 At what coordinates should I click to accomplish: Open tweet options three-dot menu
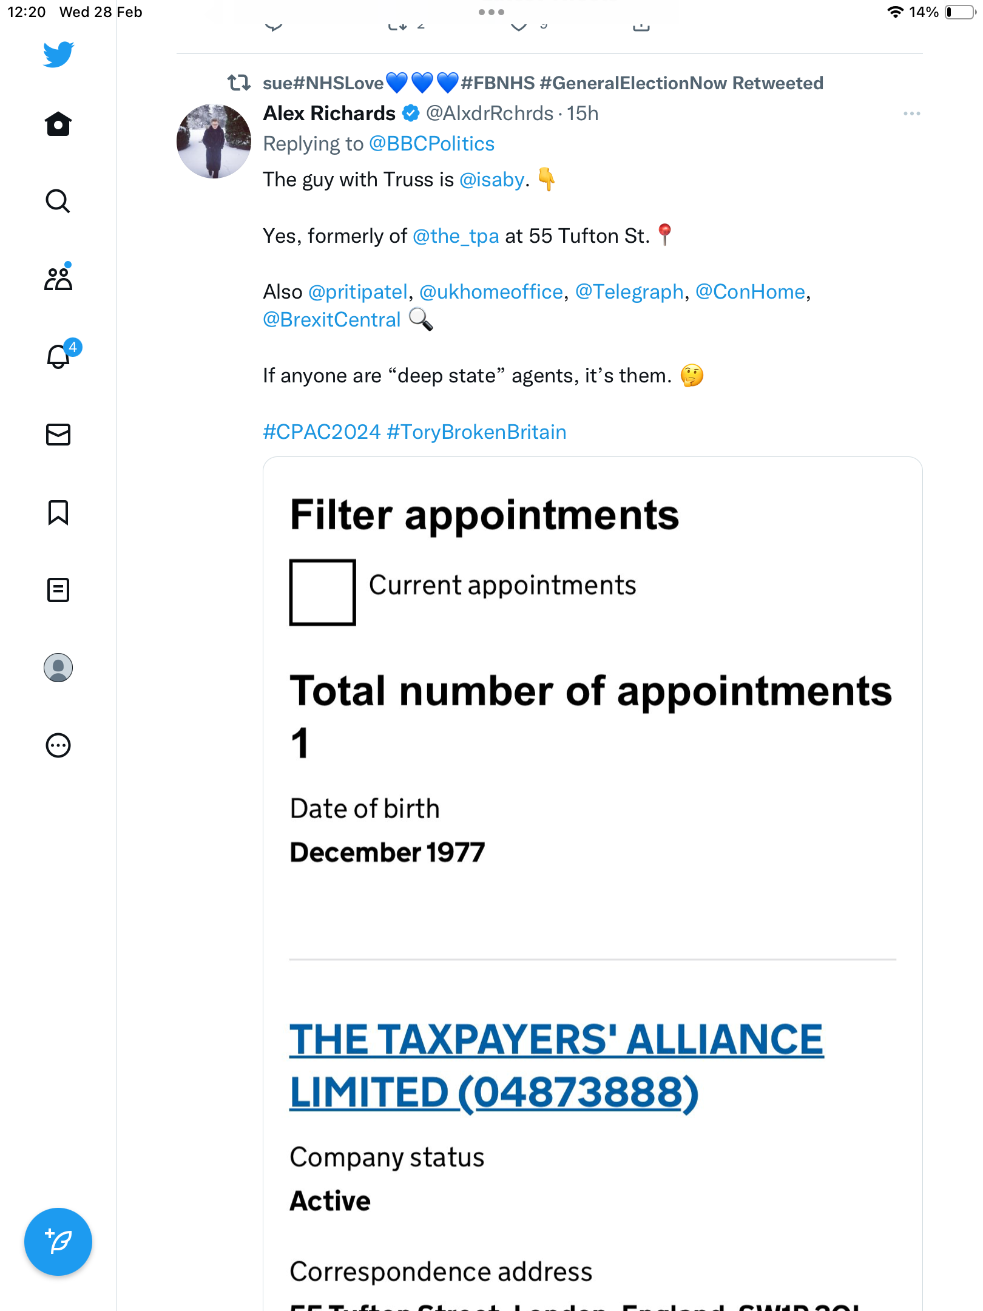click(911, 113)
